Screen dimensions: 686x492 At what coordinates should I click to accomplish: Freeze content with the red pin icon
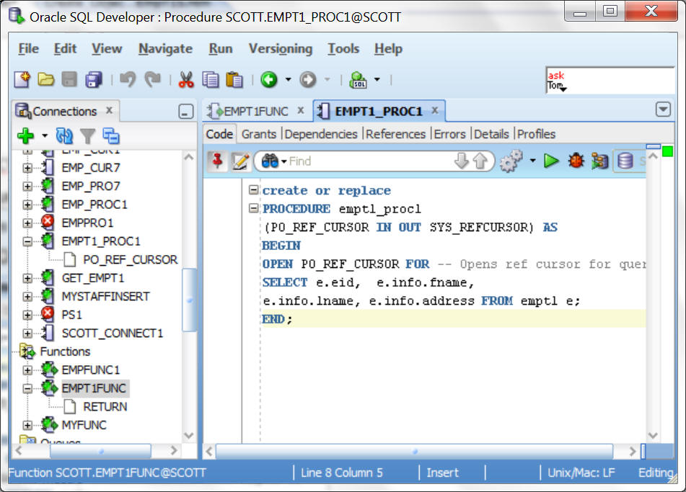217,161
